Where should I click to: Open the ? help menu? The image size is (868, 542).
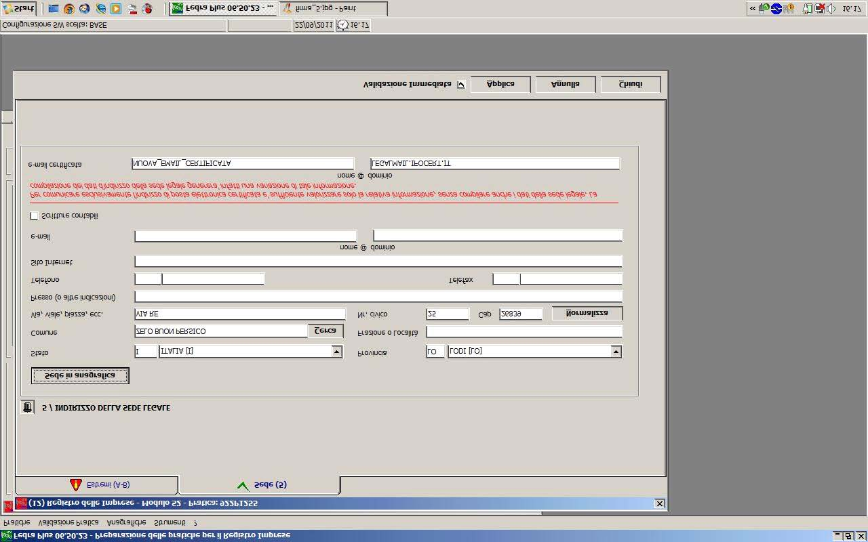(195, 522)
